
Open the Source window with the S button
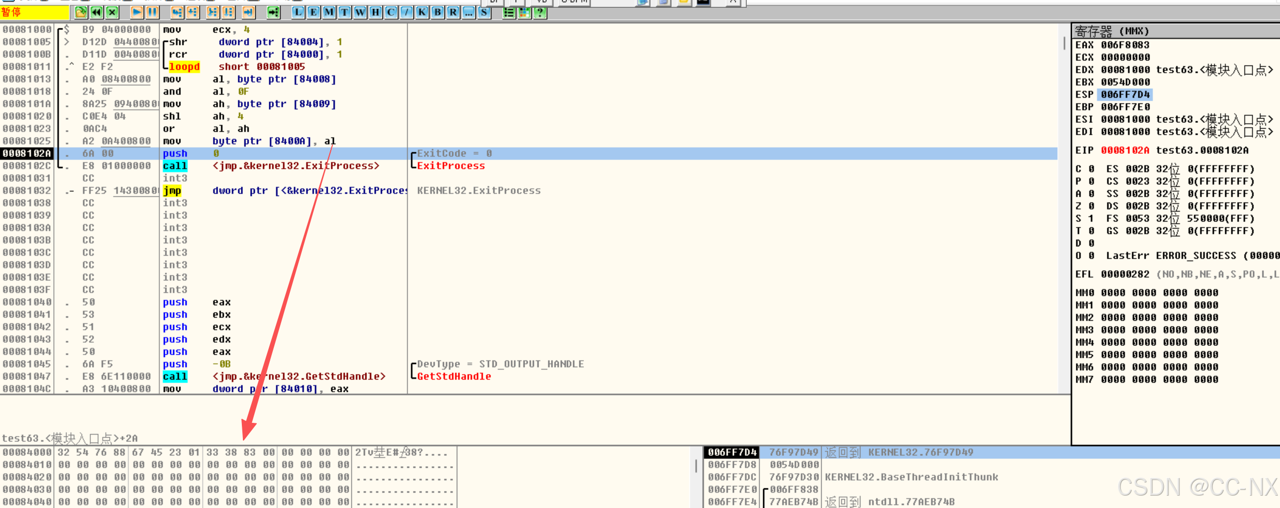tap(484, 12)
